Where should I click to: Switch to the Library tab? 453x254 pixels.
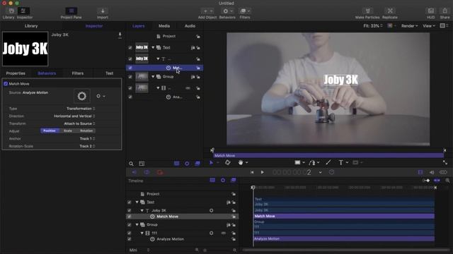31,26
